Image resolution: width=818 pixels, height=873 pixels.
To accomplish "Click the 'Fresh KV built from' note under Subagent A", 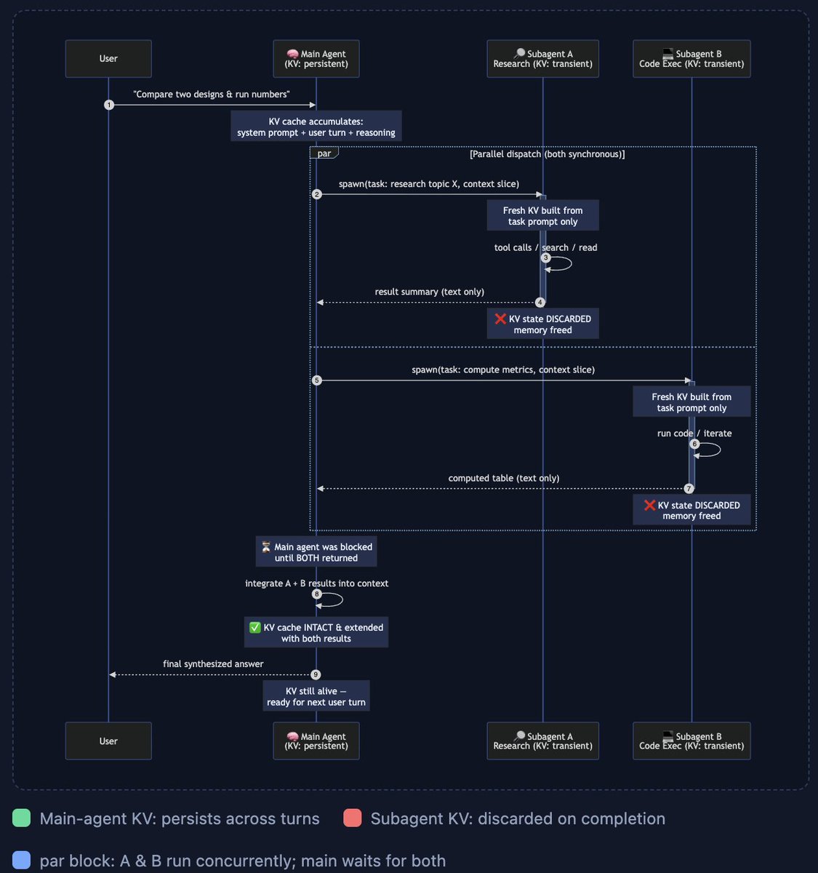I will pyautogui.click(x=543, y=215).
